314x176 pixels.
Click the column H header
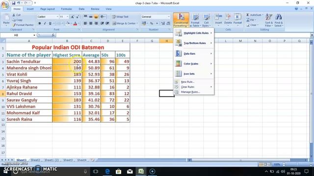pyautogui.click(x=167, y=41)
